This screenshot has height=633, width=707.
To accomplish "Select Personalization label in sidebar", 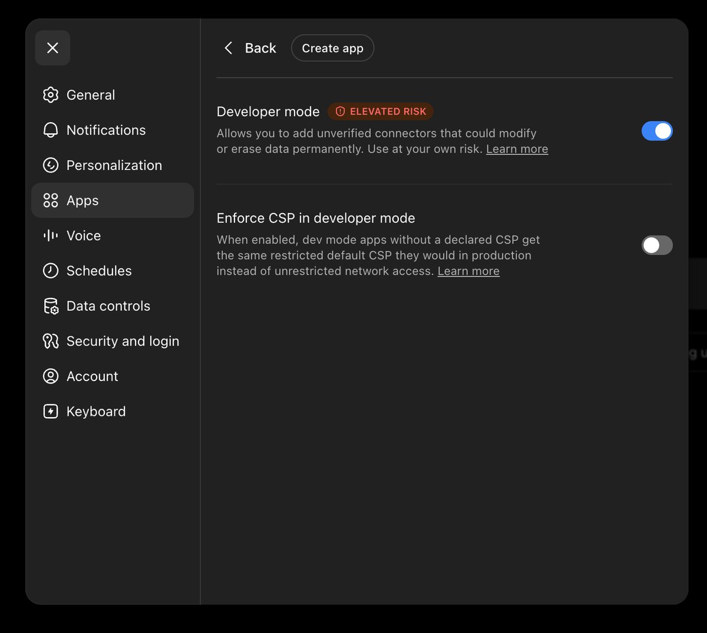I will 114,165.
